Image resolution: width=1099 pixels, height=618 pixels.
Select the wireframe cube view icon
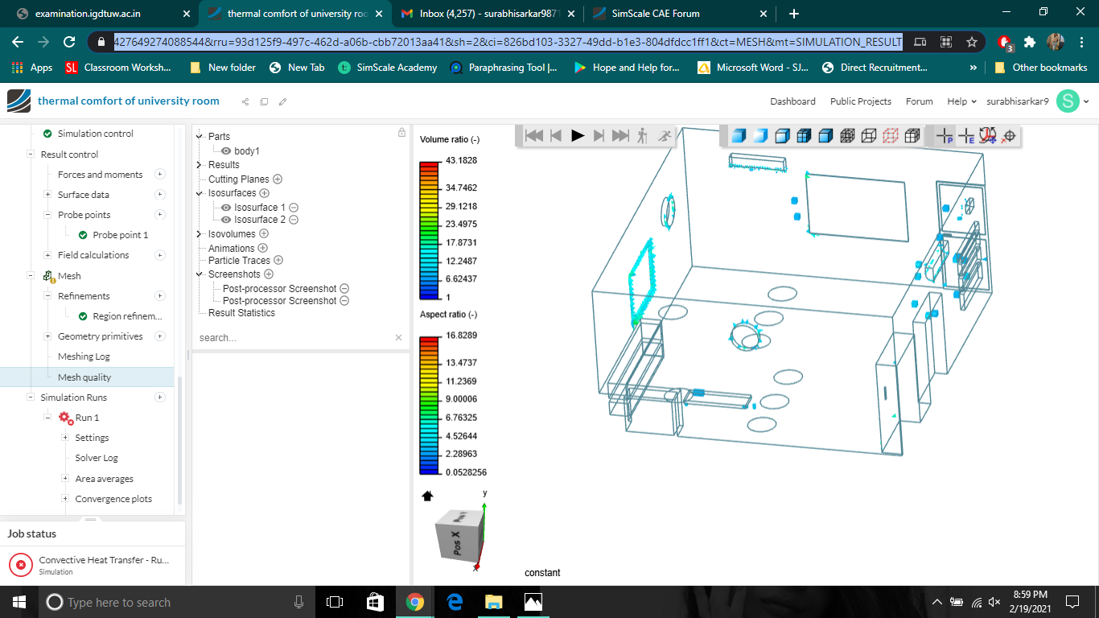[868, 137]
